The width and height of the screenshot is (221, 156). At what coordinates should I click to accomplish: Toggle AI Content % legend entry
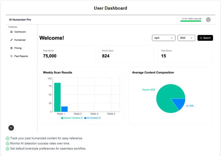click(x=92, y=118)
